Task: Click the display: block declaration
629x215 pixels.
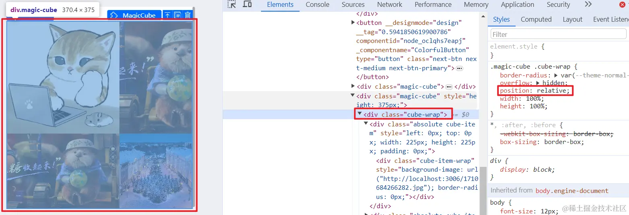Action: 527,169
